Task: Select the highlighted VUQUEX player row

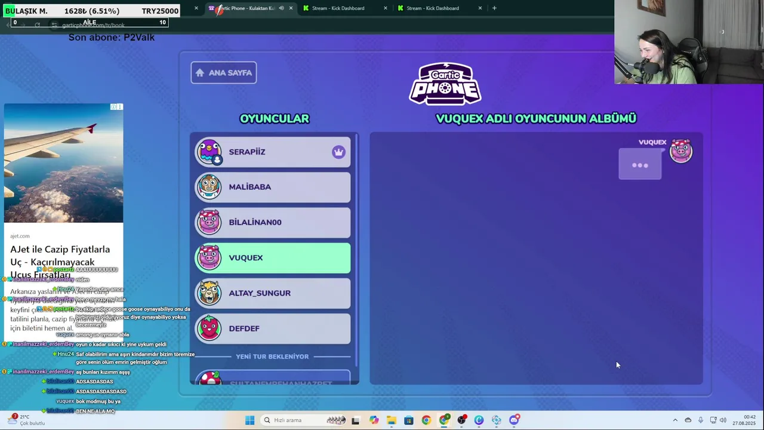Action: click(x=273, y=258)
